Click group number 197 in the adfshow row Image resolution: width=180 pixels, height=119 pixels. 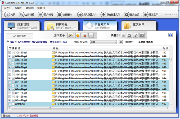click(164, 104)
